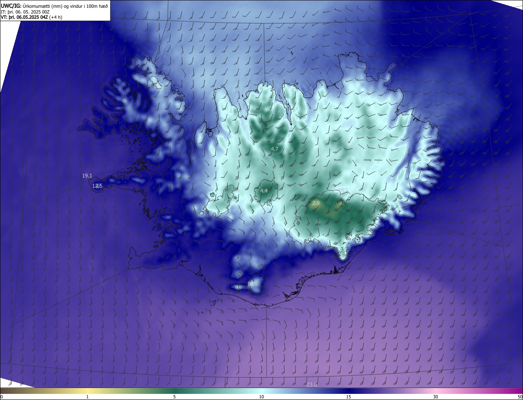The height and width of the screenshot is (400, 523).
Task: Click the 12.5 value label on the western peninsula
Action: [x=97, y=186]
